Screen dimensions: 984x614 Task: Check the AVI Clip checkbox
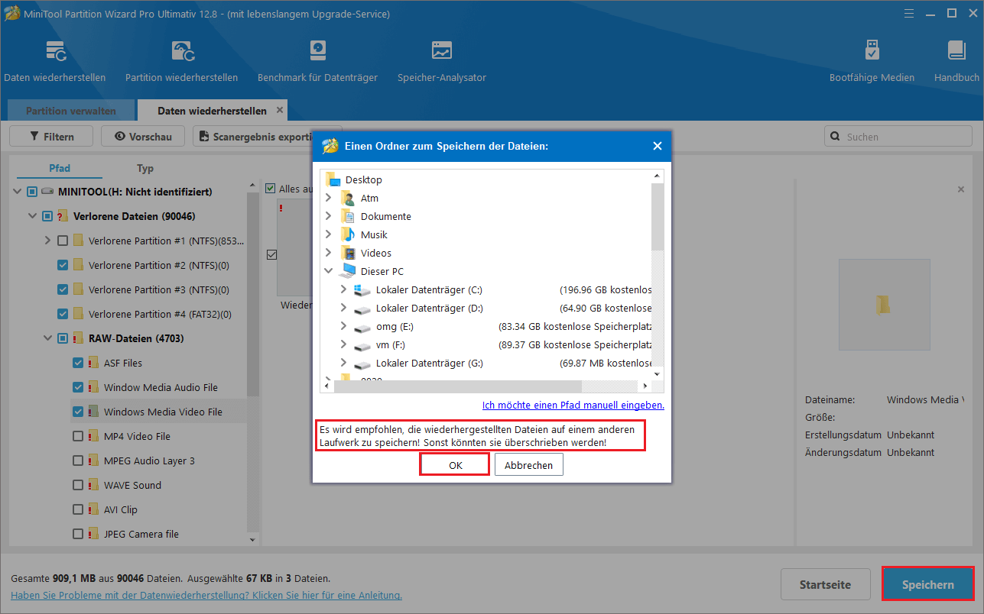78,509
